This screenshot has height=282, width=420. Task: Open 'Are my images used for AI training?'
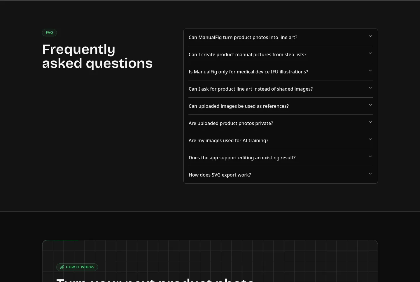click(x=281, y=140)
